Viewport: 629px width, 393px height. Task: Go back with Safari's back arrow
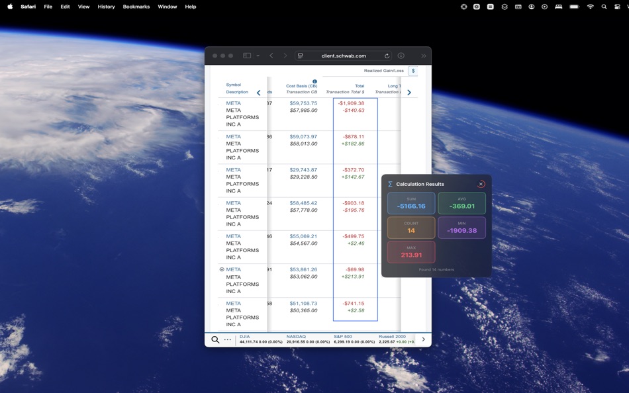[271, 56]
